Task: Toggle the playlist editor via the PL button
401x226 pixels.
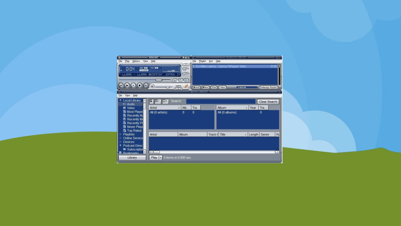Action: click(181, 80)
